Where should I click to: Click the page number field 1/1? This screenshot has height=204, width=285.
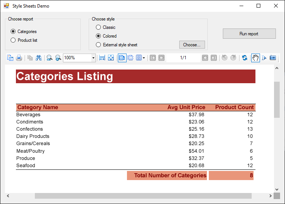tap(183, 58)
